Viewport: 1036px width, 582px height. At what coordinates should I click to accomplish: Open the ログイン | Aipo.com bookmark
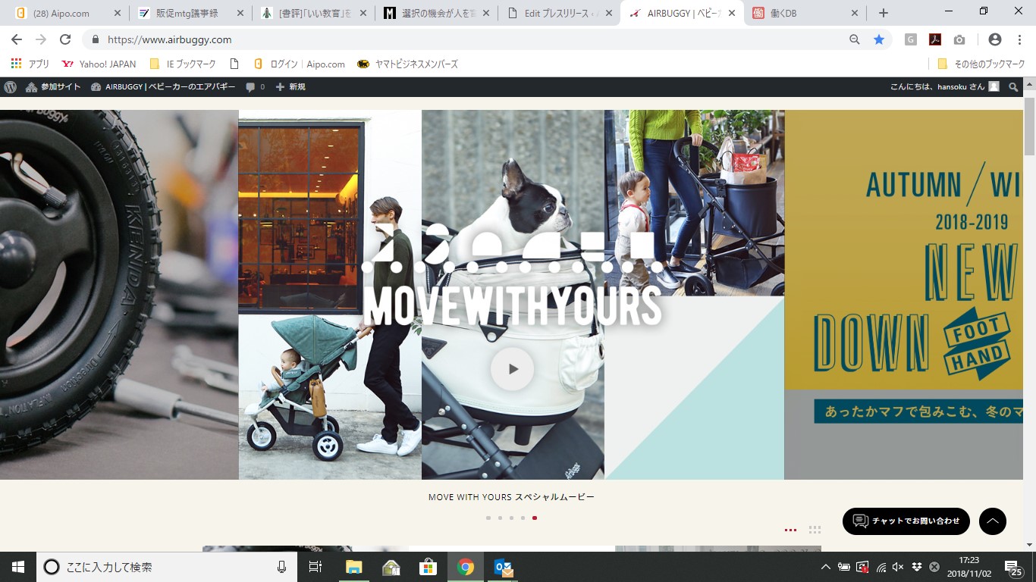(299, 64)
